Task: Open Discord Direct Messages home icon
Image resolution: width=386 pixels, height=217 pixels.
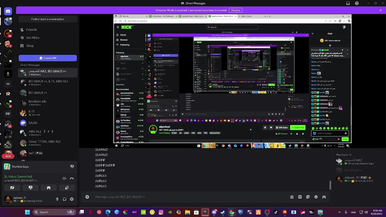Action: 8,11
